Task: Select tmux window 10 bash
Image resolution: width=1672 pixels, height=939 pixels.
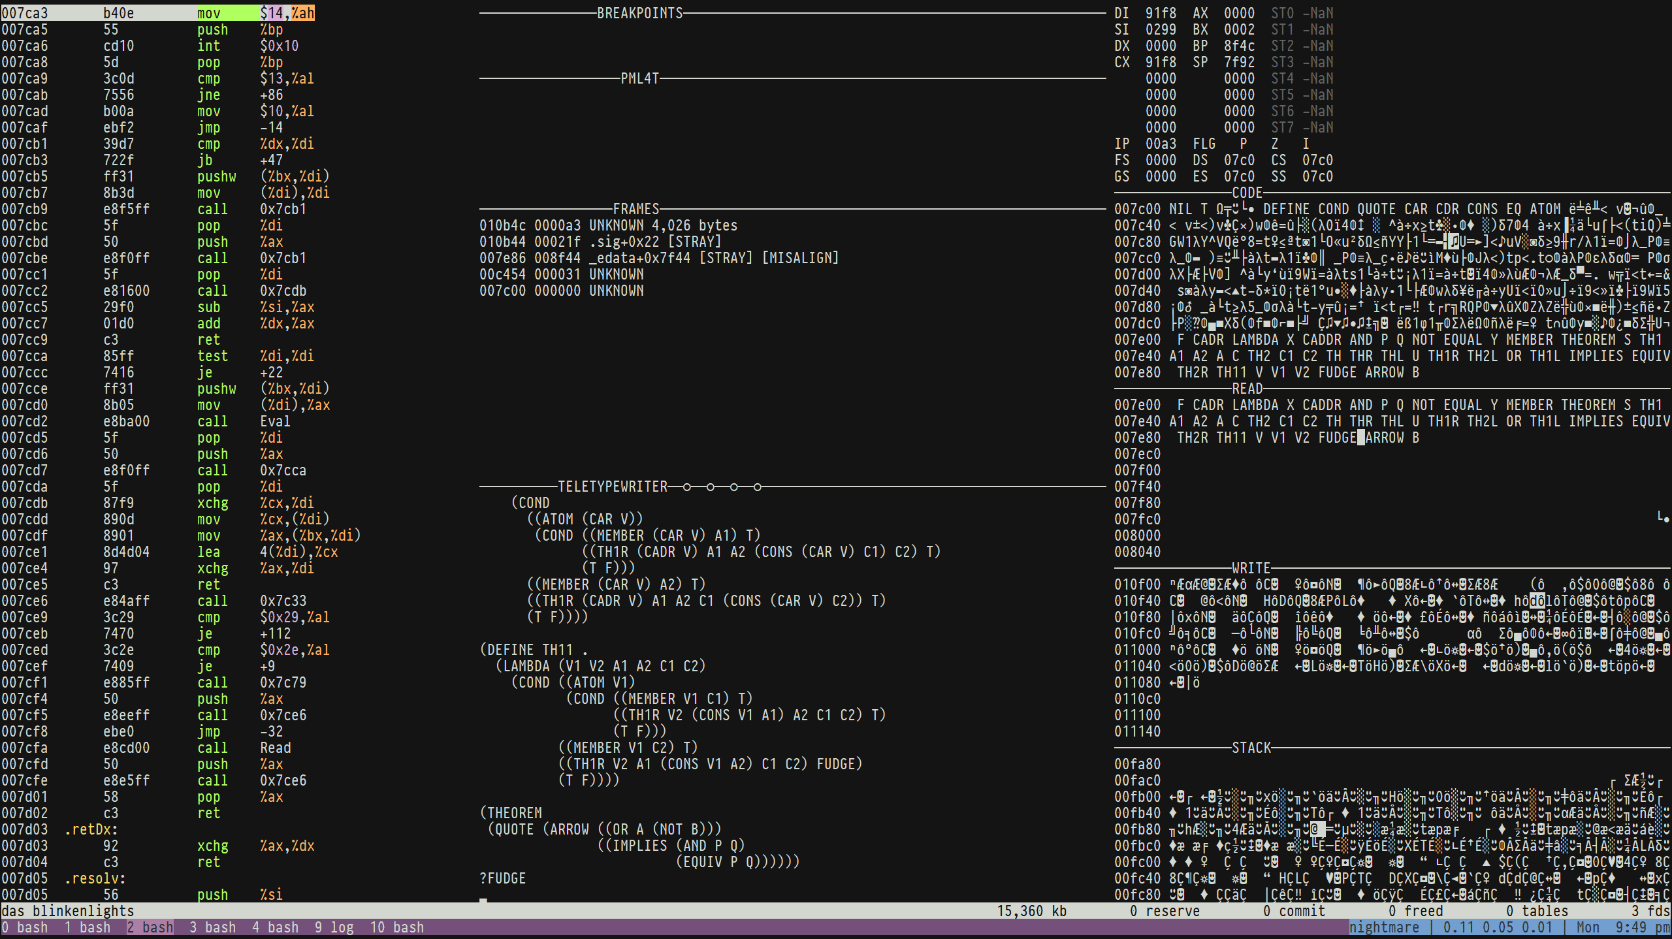Action: click(x=396, y=927)
